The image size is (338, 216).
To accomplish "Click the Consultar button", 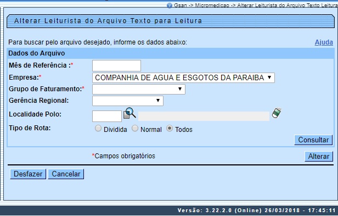I will pos(313,140).
